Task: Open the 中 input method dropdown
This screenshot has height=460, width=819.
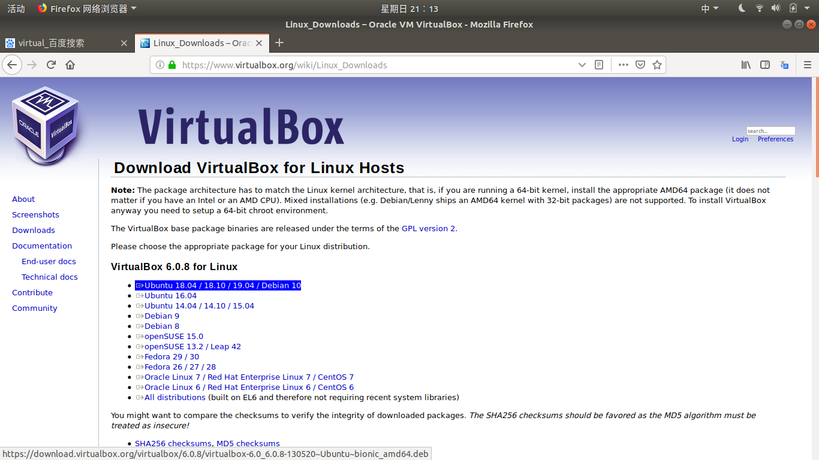Action: click(710, 8)
